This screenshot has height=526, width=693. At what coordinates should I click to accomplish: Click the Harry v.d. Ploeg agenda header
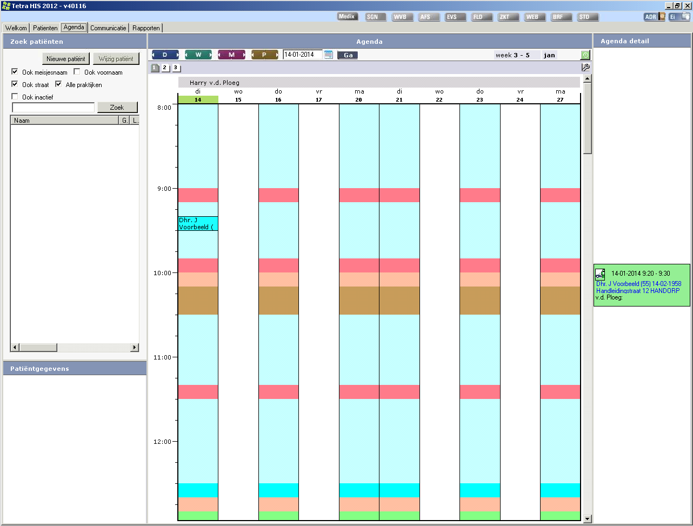click(379, 83)
